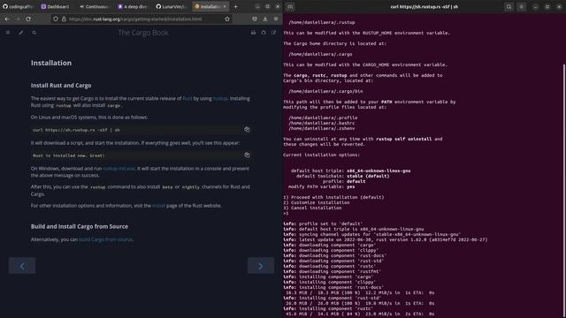Screen dimensions: 566x318
Task: Copy the 'Rust is installed now' text
Action: 247,155
